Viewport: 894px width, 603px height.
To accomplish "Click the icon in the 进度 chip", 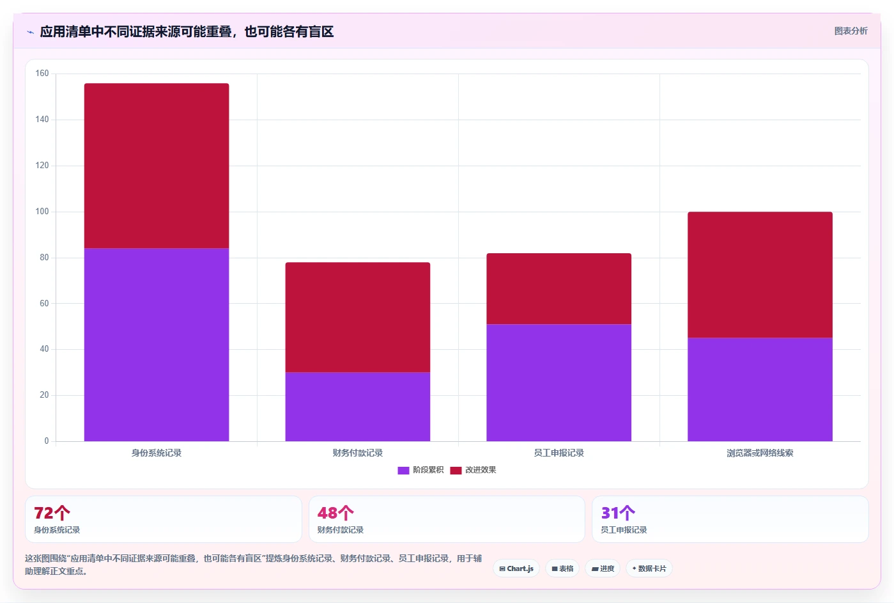I will coord(595,568).
